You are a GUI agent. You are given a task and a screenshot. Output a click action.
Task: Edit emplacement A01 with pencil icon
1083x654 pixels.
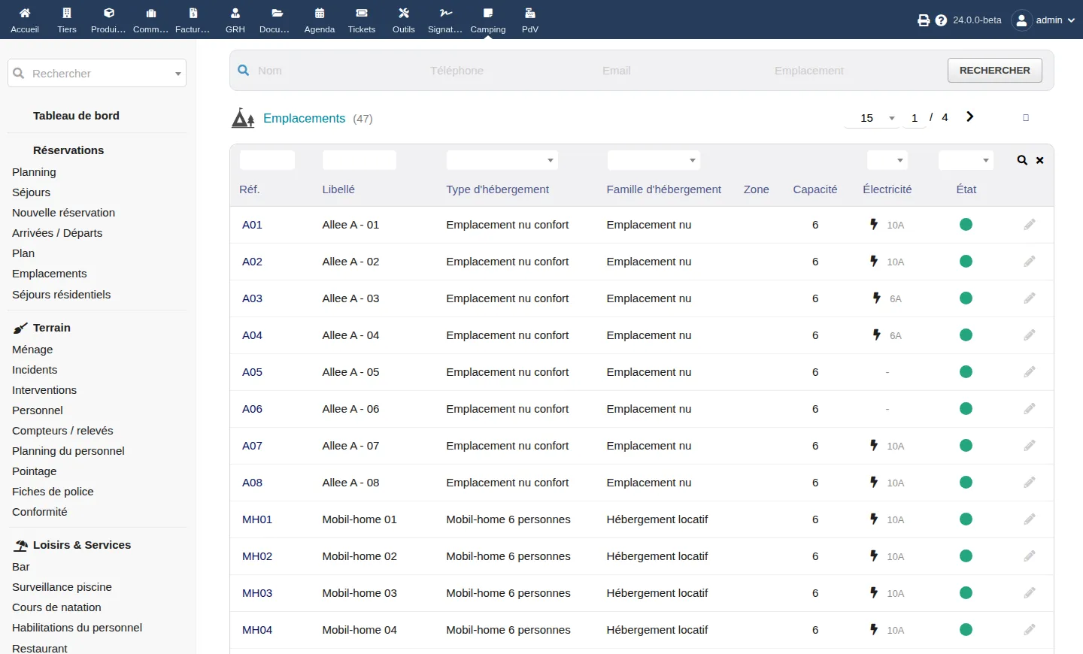[1030, 225]
